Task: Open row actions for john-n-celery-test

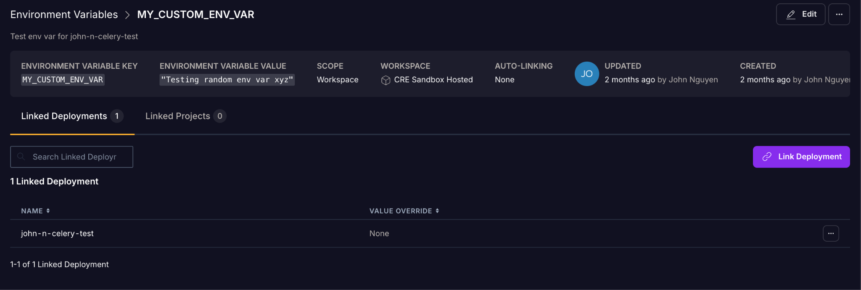Action: (x=831, y=233)
